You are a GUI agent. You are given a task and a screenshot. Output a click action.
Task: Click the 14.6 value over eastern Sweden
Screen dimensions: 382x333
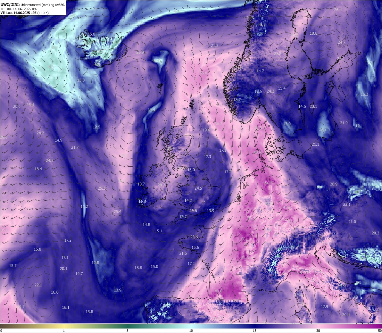pyautogui.click(x=302, y=106)
